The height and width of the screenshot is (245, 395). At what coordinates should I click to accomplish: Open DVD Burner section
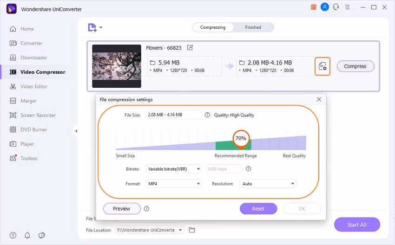pyautogui.click(x=28, y=129)
